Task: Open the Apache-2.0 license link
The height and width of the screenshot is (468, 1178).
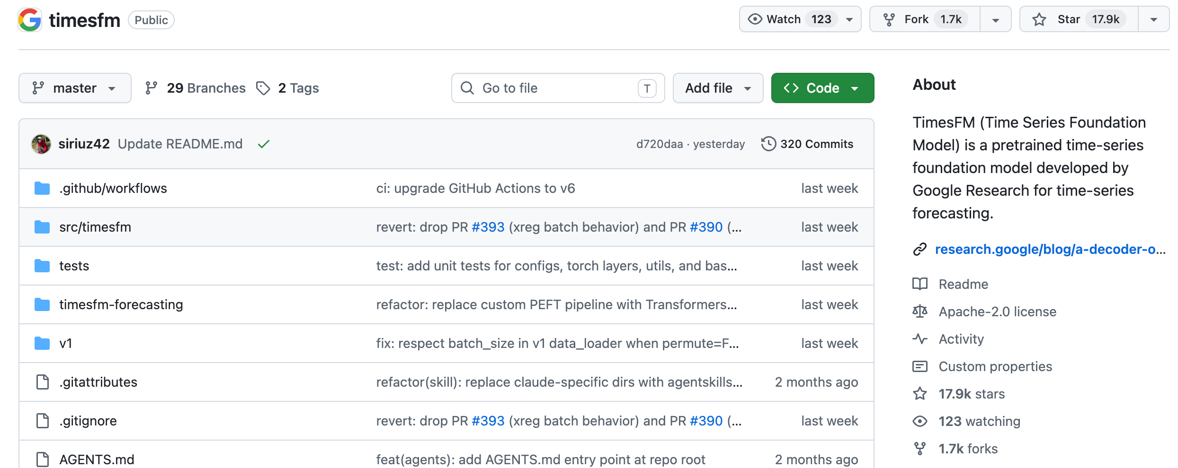Action: pyautogui.click(x=997, y=312)
